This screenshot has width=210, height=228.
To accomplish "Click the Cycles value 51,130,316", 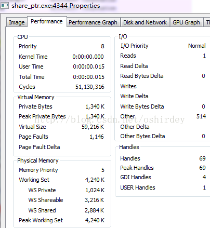I will click(x=90, y=87).
